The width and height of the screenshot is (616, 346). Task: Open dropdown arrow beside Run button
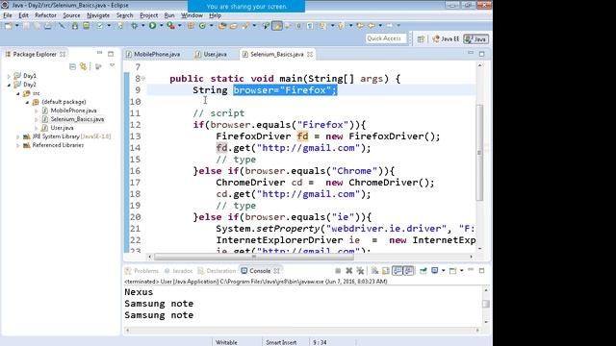161,26
